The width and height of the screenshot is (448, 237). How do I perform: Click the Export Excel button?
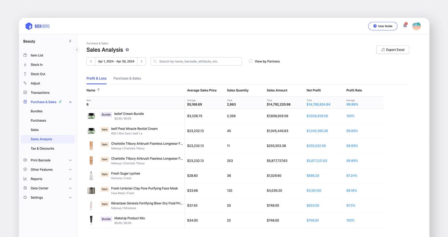click(392, 49)
